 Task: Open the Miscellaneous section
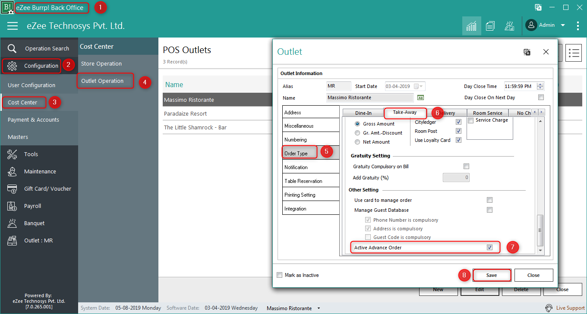pos(311,126)
